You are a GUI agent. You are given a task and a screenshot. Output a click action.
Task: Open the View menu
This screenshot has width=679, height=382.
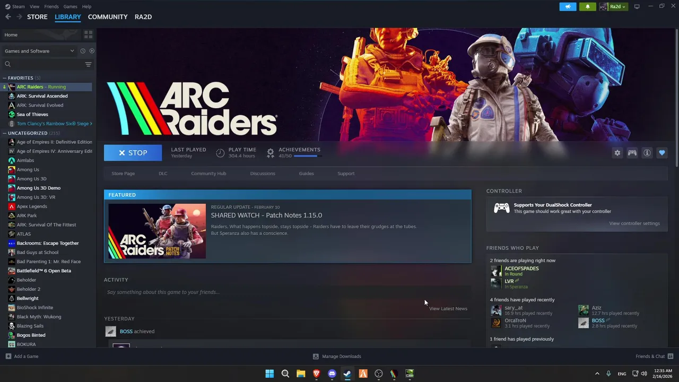[x=34, y=6]
